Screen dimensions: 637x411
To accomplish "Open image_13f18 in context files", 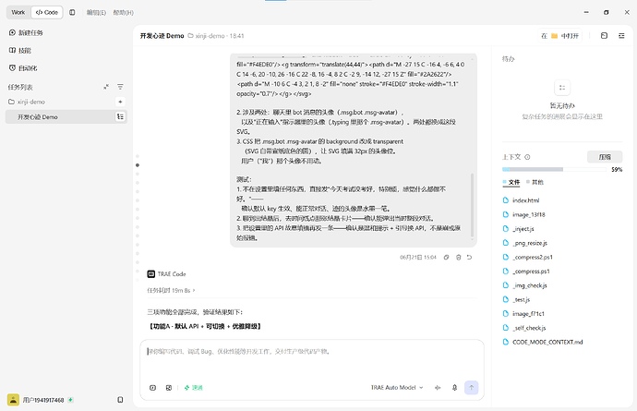I will (524, 214).
